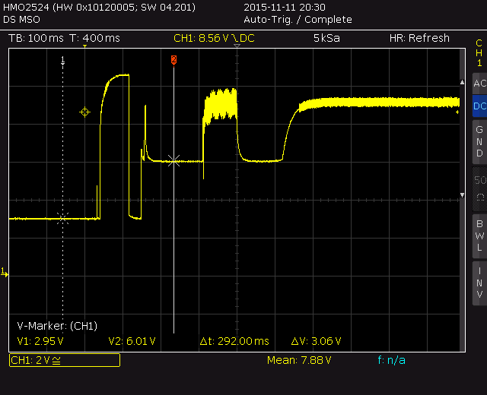Click the 2015-11-11 20:30 timestamp
Screen dimensions: 487x395
(x=285, y=7)
